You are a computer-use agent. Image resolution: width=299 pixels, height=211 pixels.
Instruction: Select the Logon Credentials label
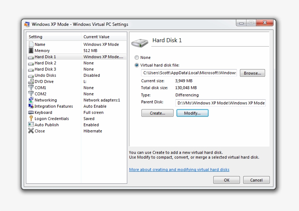click(x=52, y=119)
